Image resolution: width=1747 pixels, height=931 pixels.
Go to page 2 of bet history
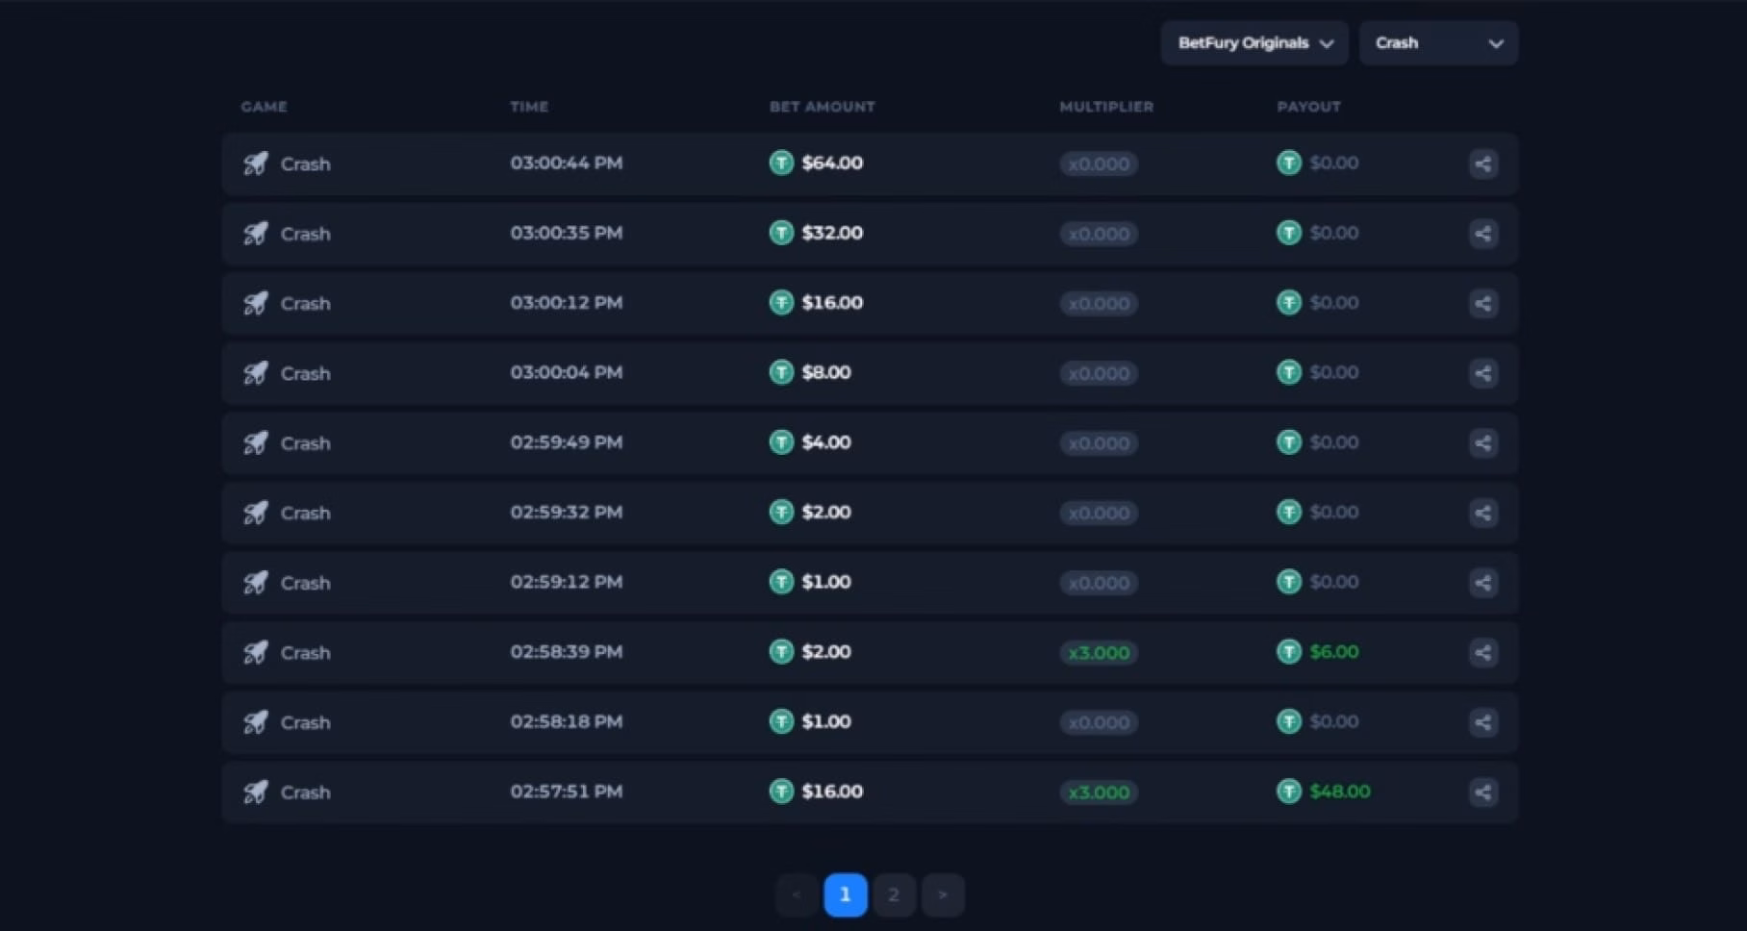click(x=893, y=895)
